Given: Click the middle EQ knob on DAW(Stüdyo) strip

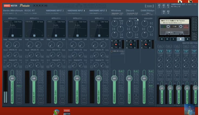Looking at the screenshot, I should click(x=150, y=29).
